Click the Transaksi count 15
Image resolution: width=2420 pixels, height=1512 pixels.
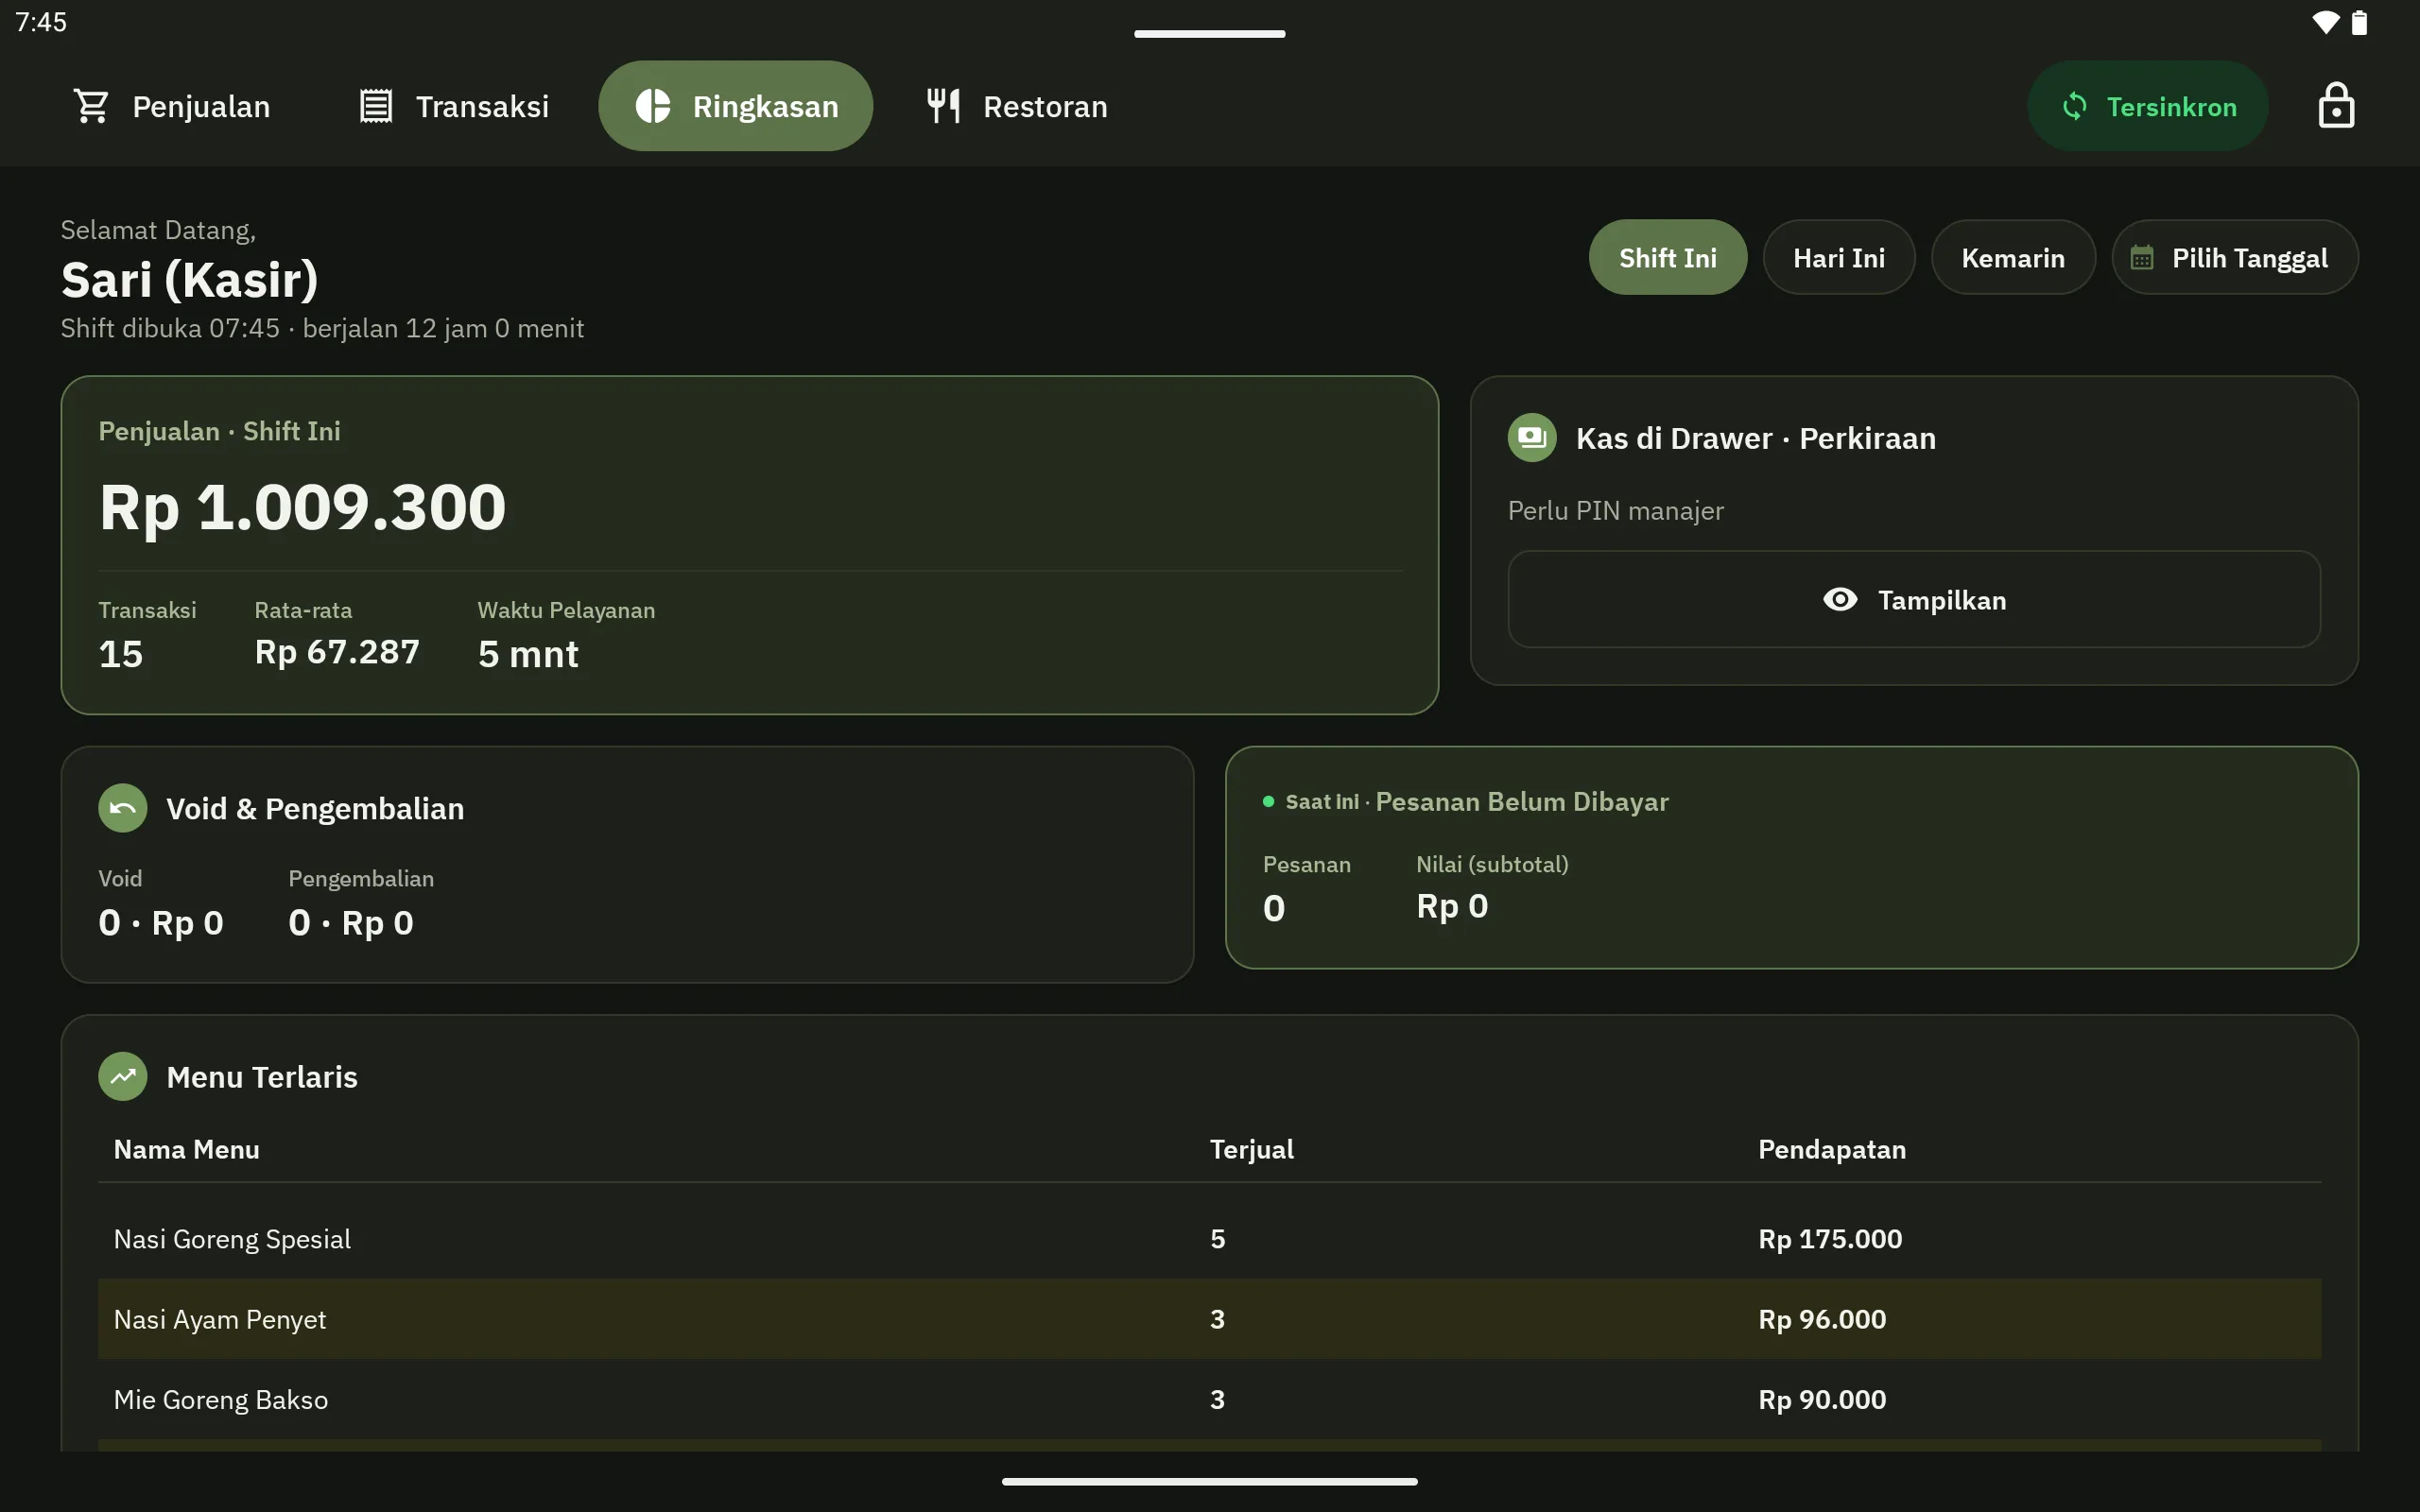coord(121,654)
